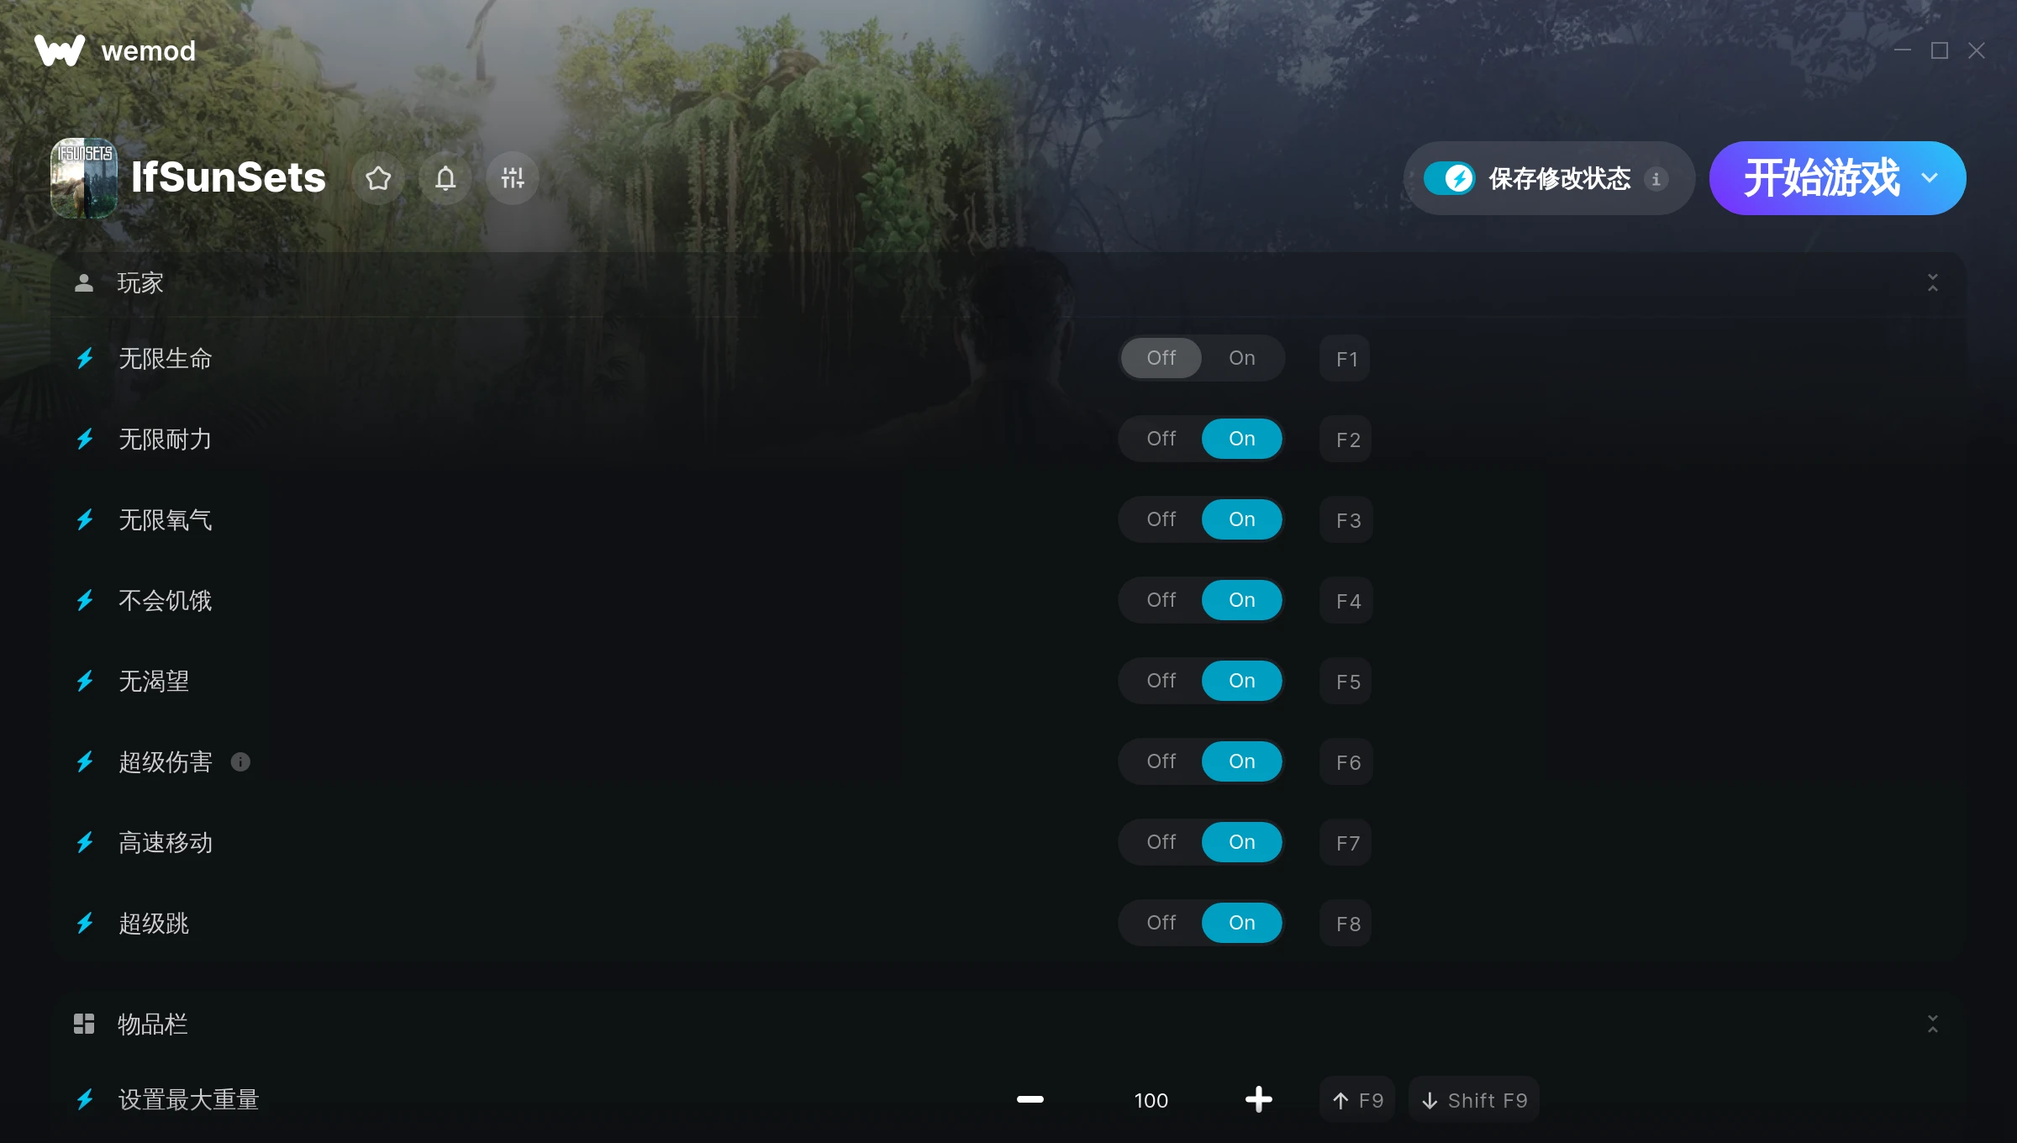
Task: Click the 玩家 section person icon
Action: (x=85, y=284)
